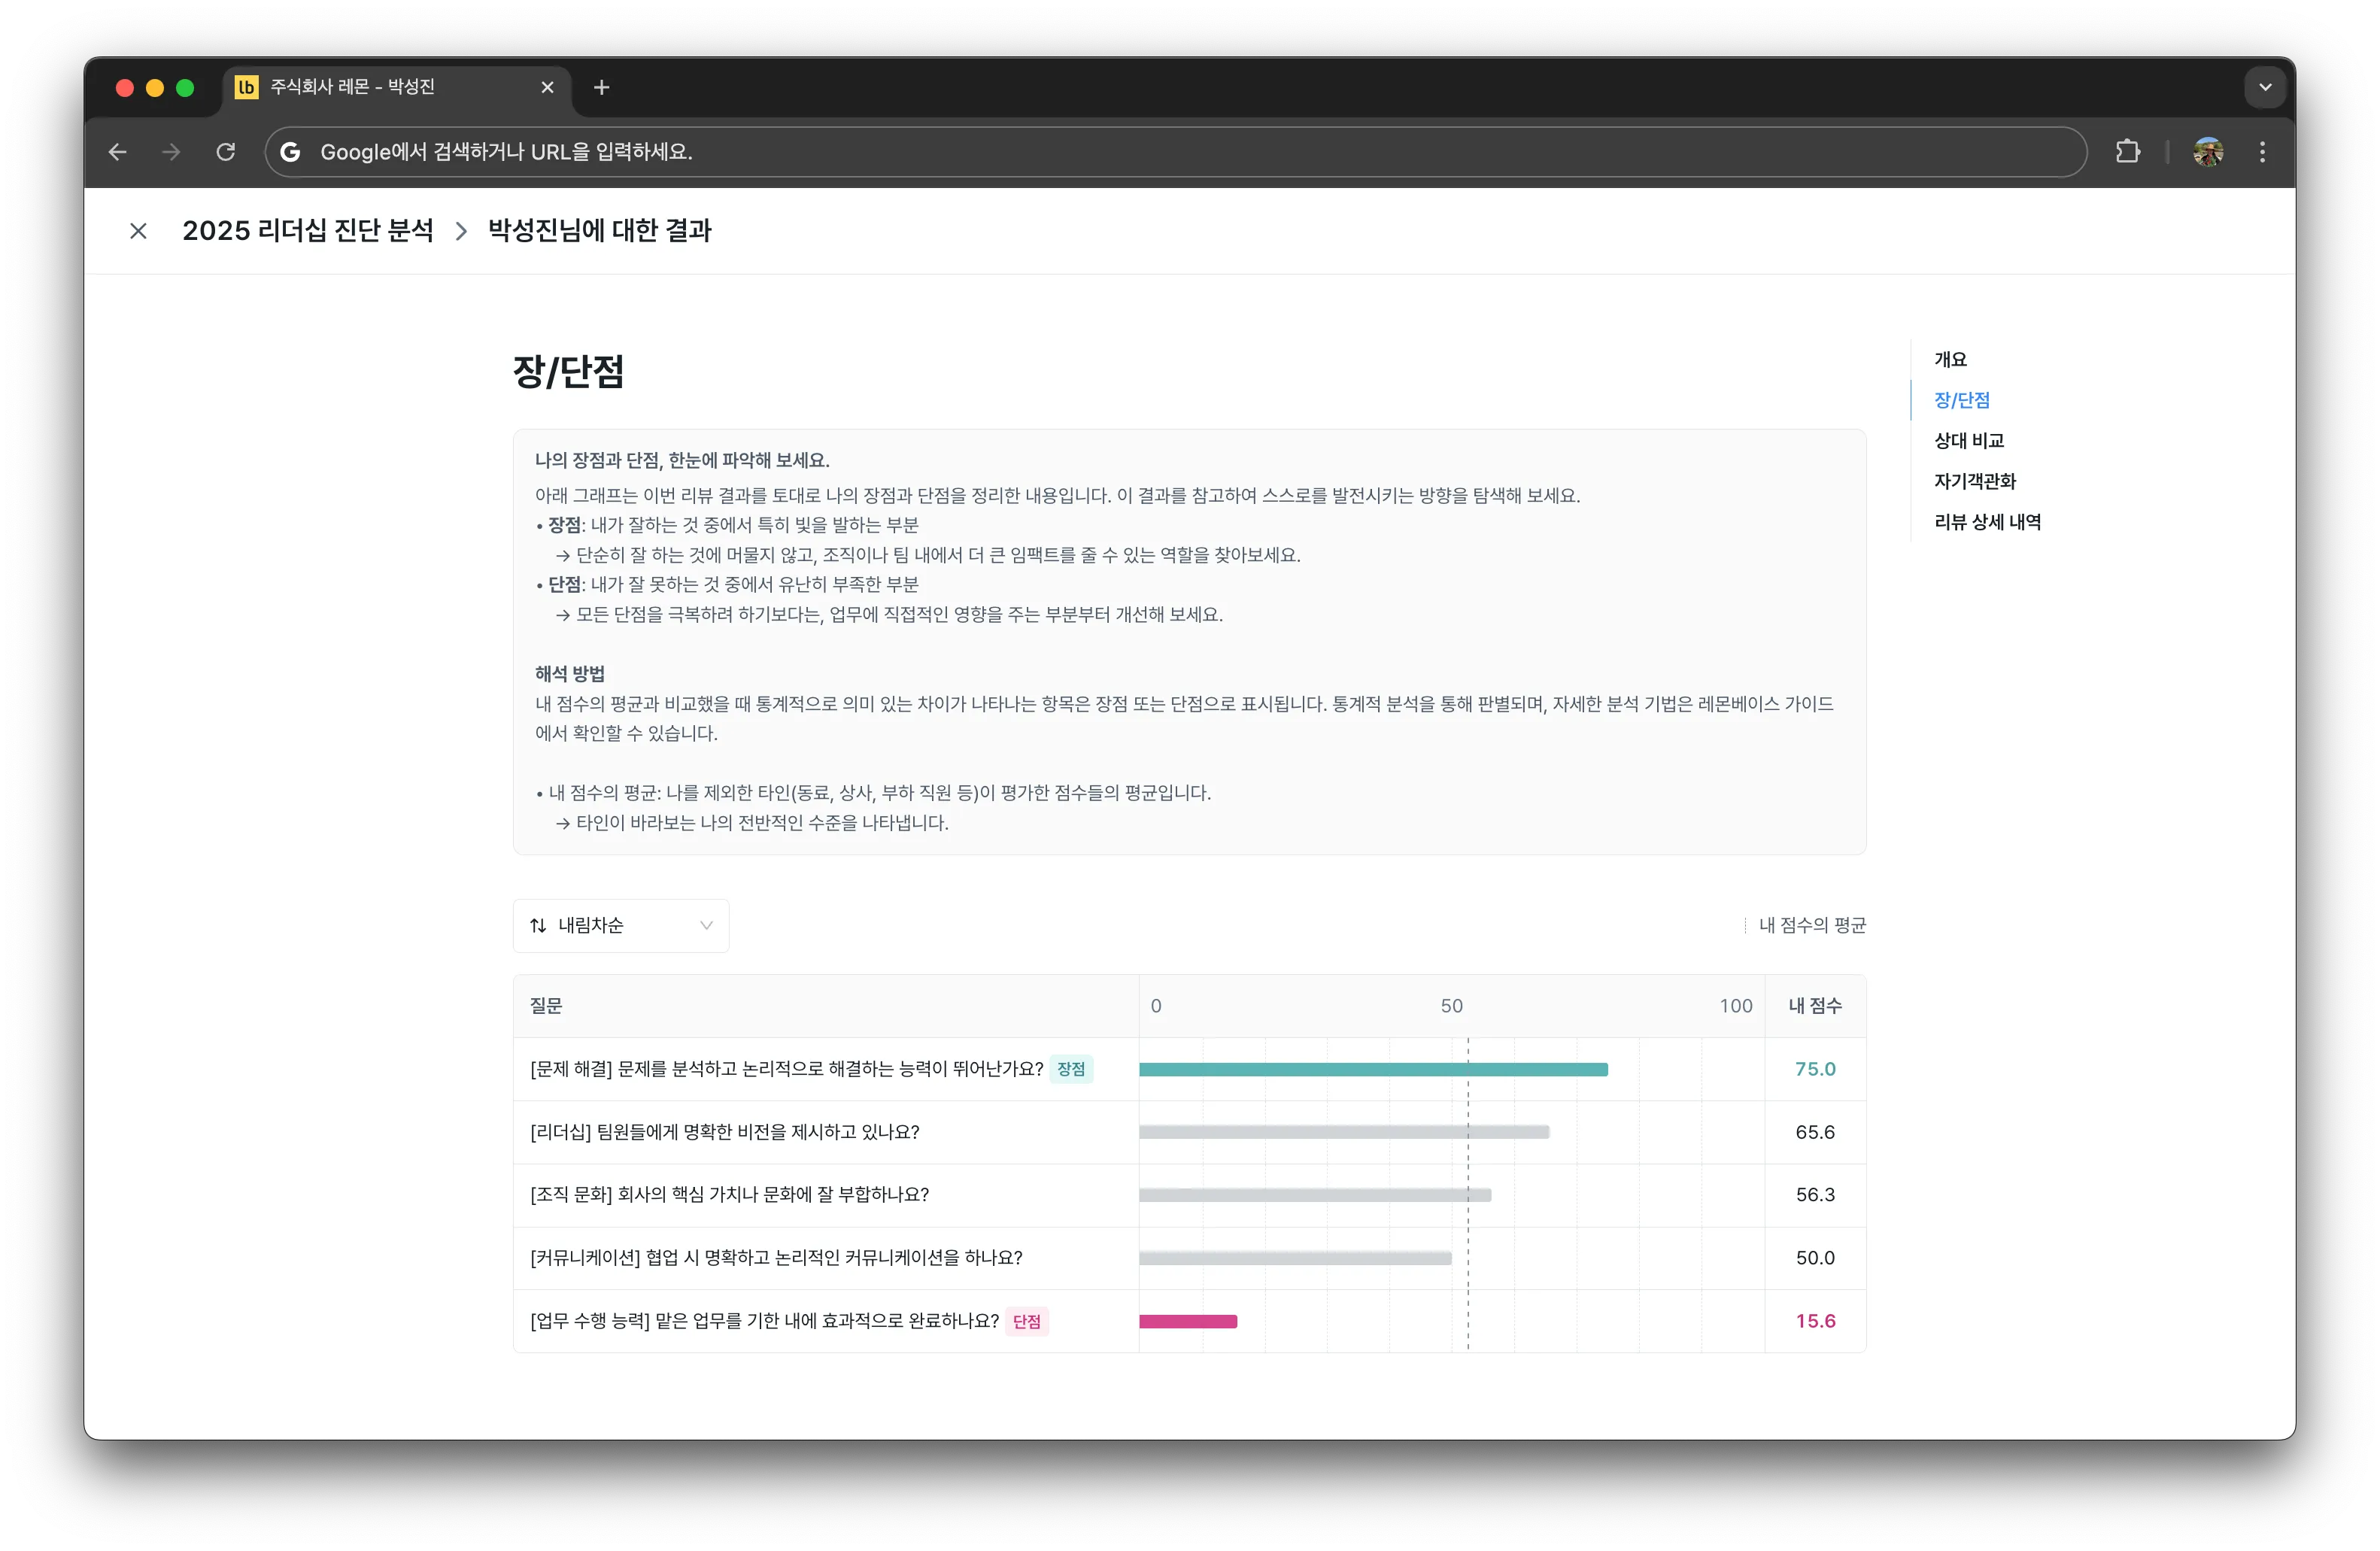
Task: Jump to the 장/단점 section
Action: click(1961, 400)
